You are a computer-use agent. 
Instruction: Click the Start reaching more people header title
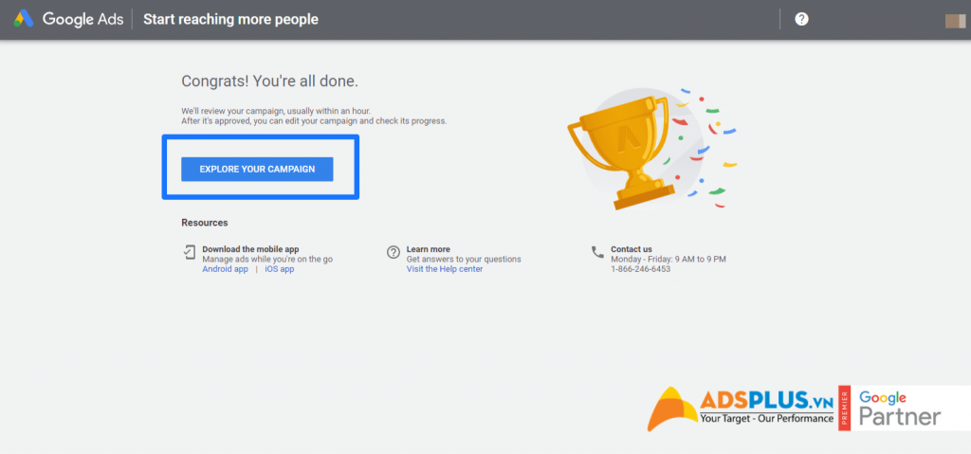[231, 19]
